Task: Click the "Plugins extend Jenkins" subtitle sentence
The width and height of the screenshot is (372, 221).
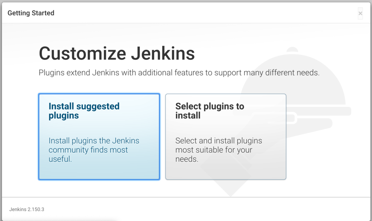Action: [179, 73]
